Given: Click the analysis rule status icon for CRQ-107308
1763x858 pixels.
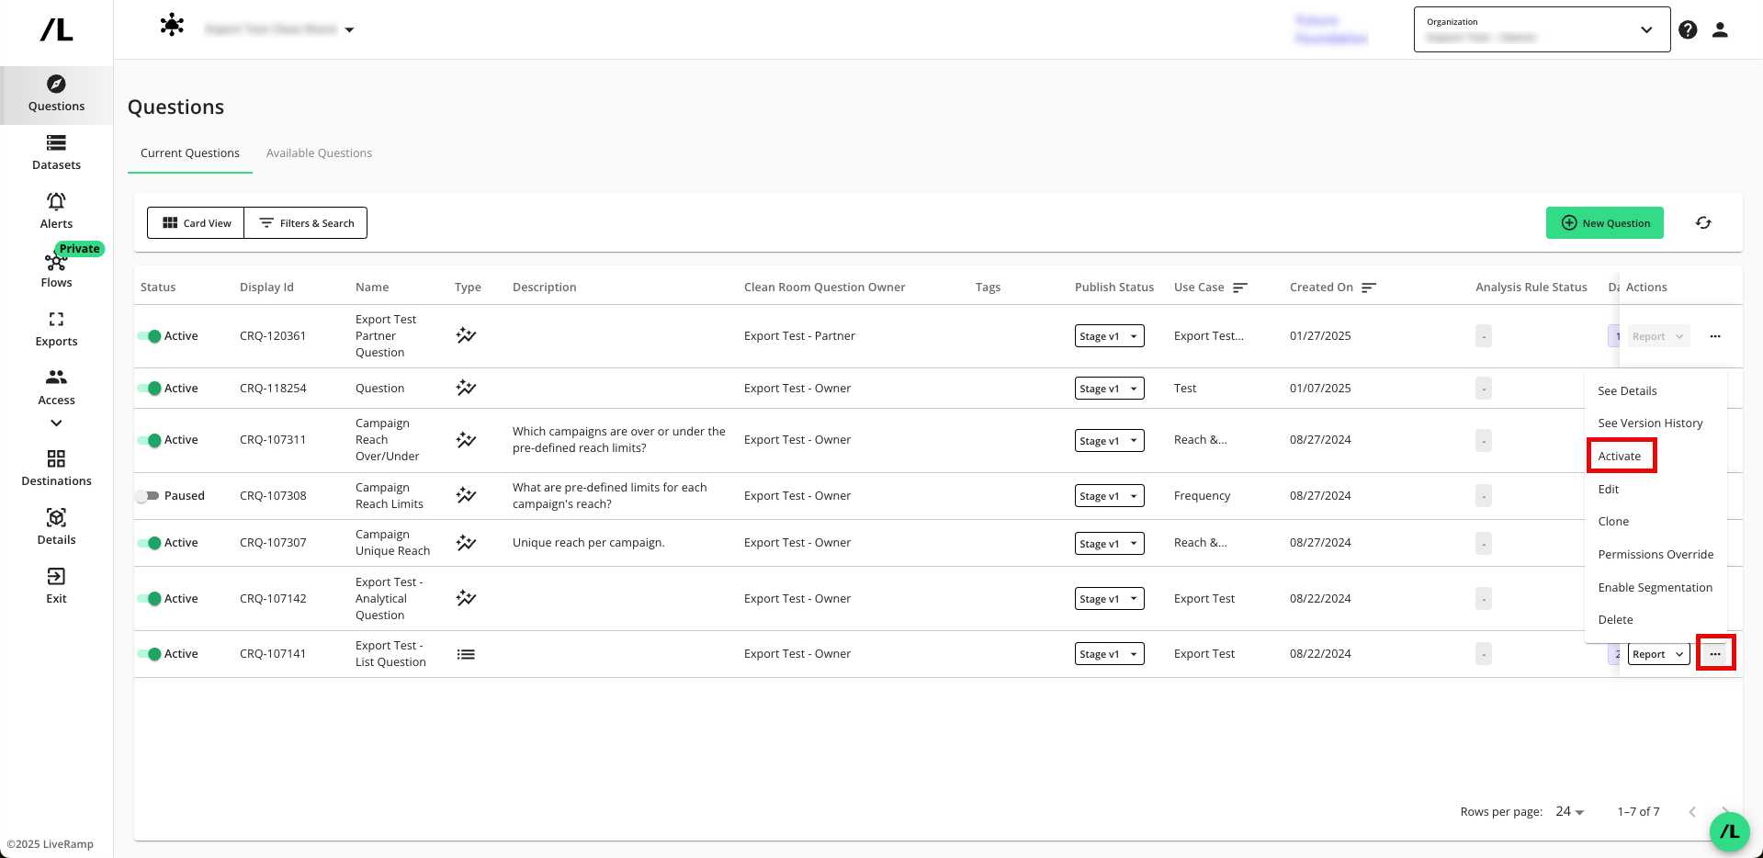Looking at the screenshot, I should click(x=1483, y=496).
